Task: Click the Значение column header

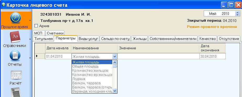Action: tap(158, 48)
